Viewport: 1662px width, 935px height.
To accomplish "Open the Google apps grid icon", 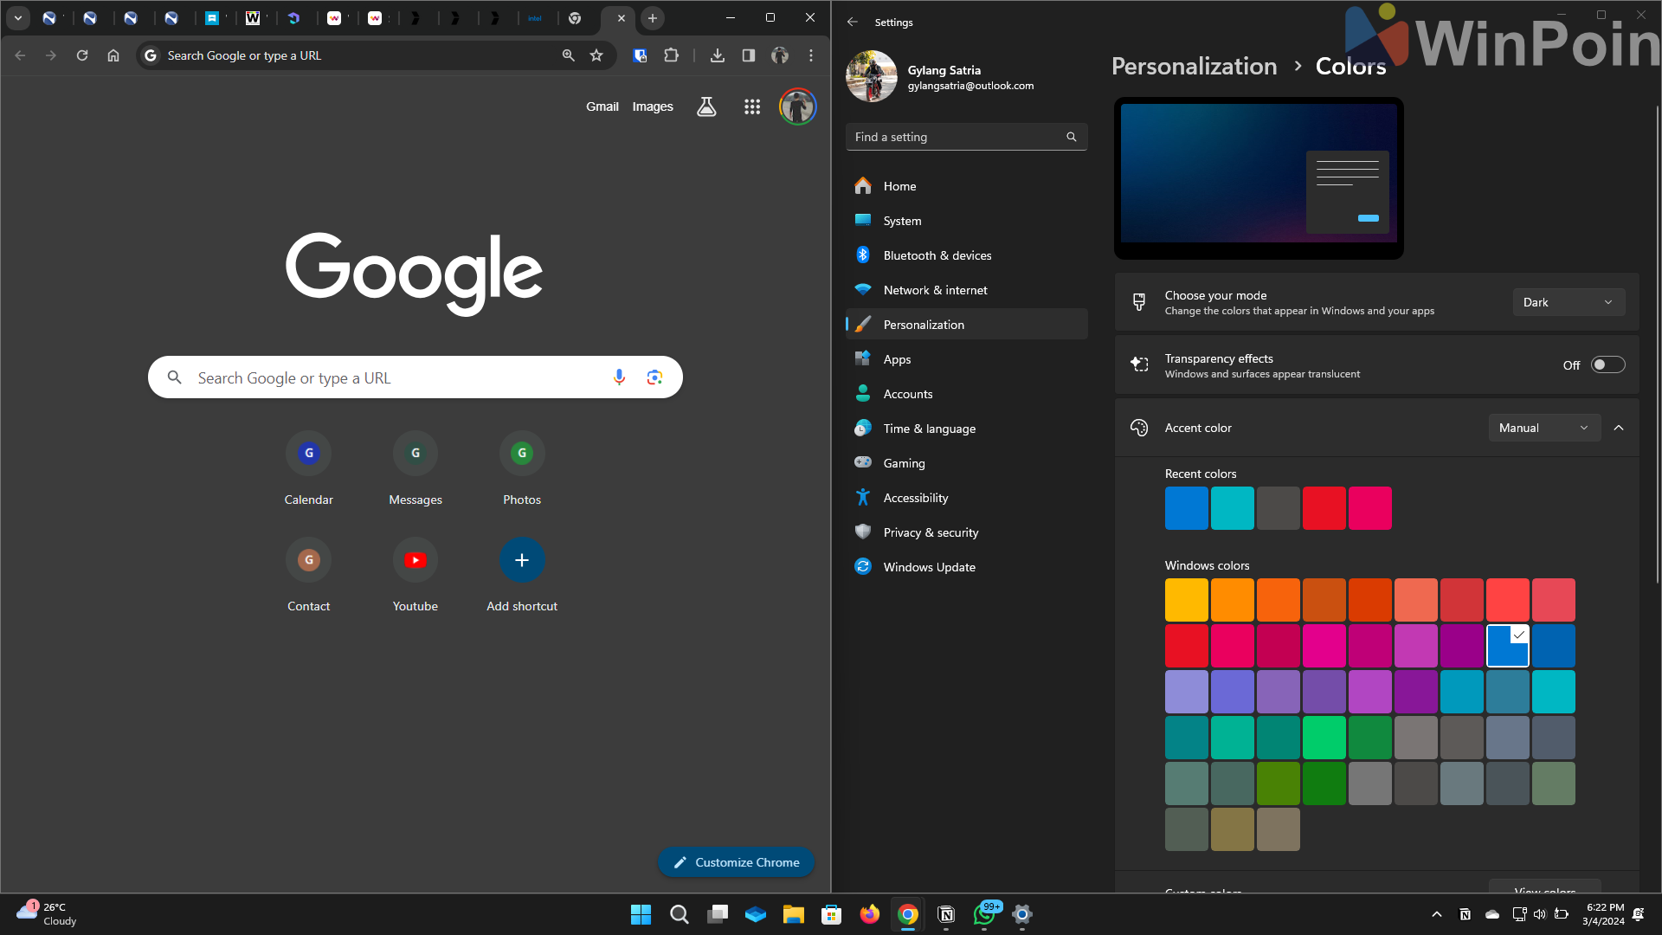I will (x=751, y=106).
